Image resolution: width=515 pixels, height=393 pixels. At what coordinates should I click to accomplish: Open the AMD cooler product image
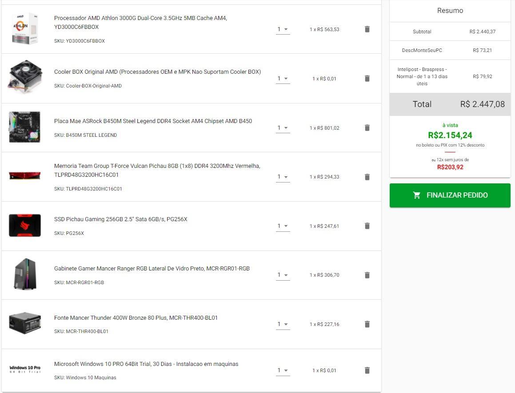tap(25, 76)
